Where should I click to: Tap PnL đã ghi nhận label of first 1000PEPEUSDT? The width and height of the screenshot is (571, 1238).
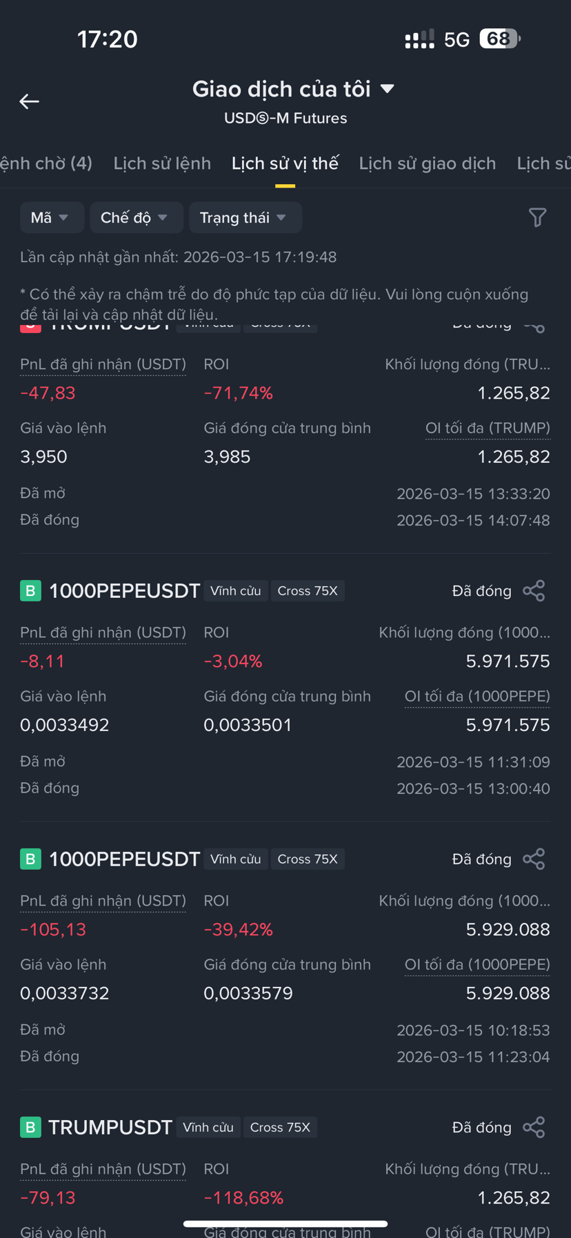(x=103, y=632)
